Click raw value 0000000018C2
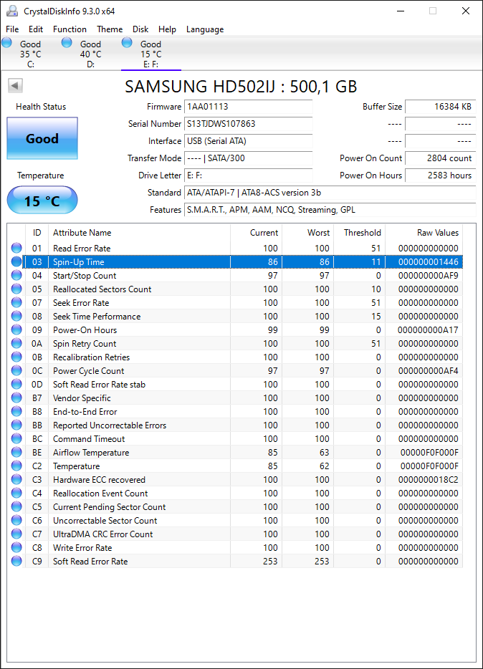 (429, 480)
